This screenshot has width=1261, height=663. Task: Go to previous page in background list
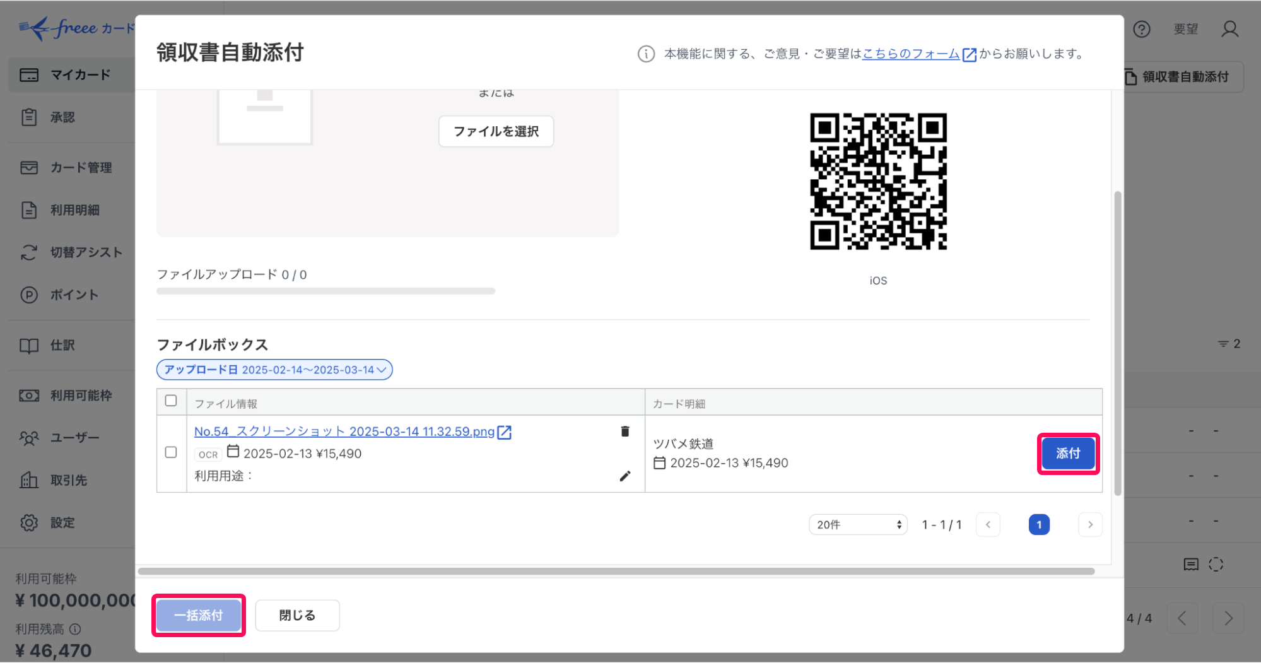tap(1182, 618)
